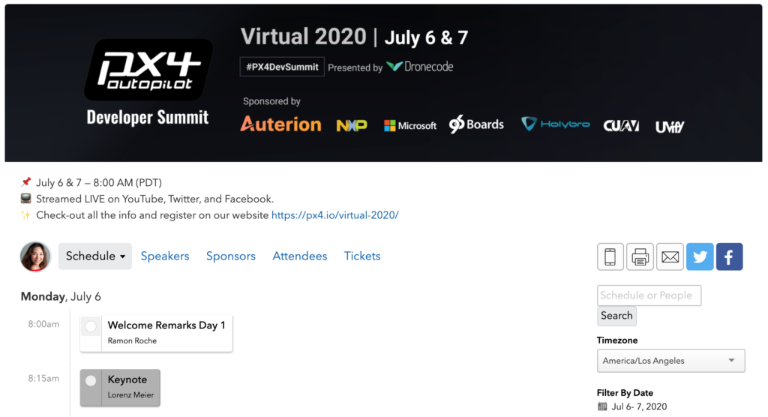Click the 96Boards sponsor logo
This screenshot has height=417, width=768.
tap(476, 124)
